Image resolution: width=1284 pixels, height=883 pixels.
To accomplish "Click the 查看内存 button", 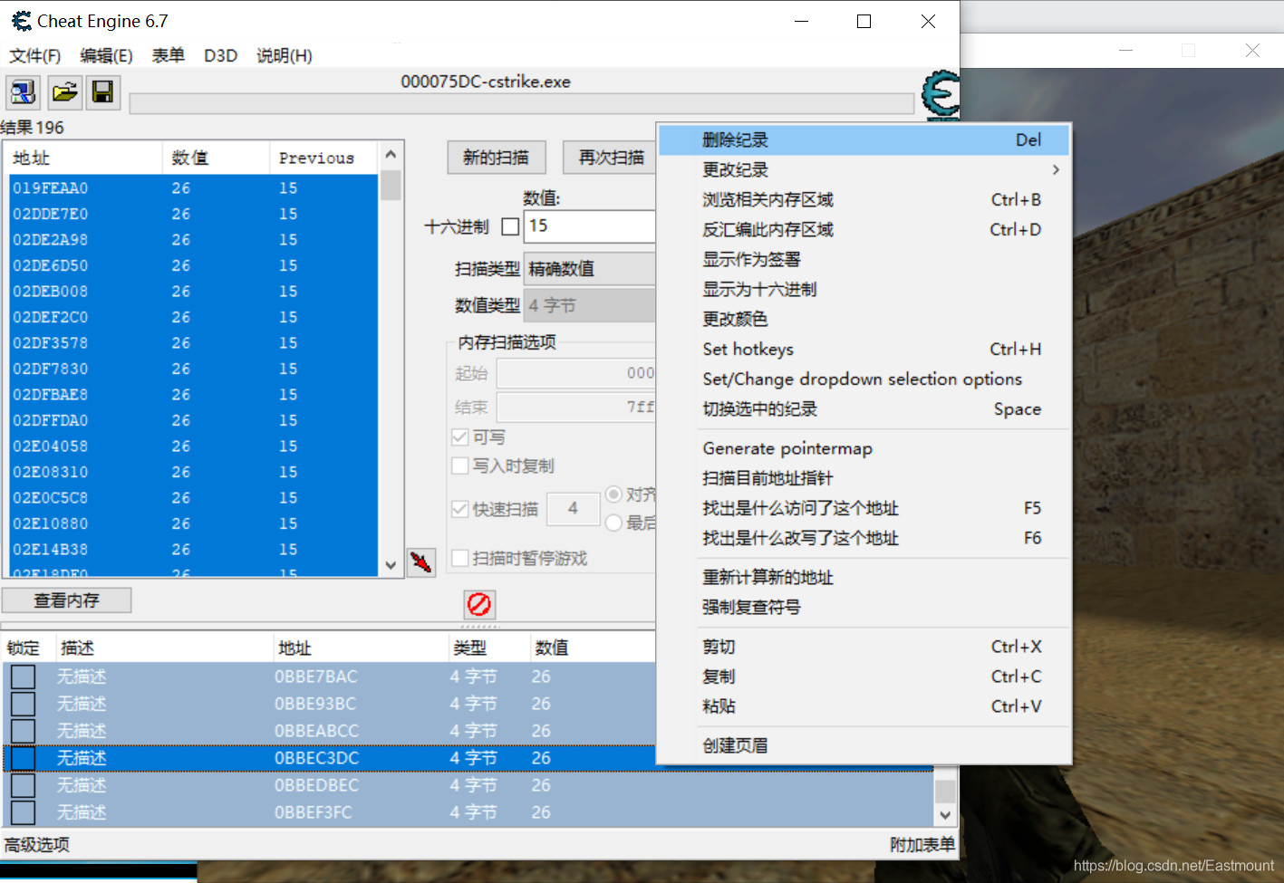I will [67, 600].
